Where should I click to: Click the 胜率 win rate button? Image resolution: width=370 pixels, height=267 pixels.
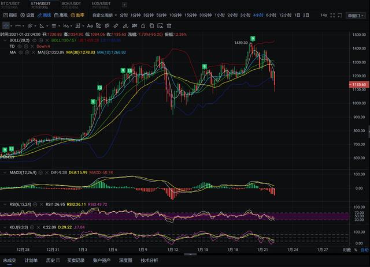click(x=77, y=16)
